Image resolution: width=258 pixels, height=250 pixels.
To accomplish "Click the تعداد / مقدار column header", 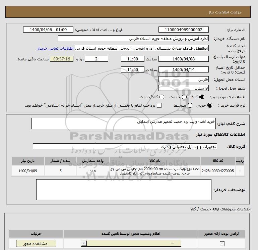I will coord(61,161).
